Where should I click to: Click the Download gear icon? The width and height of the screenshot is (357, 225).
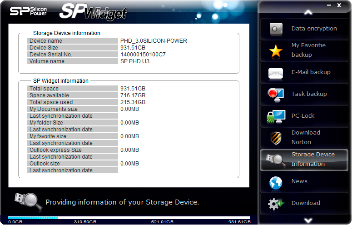276,203
